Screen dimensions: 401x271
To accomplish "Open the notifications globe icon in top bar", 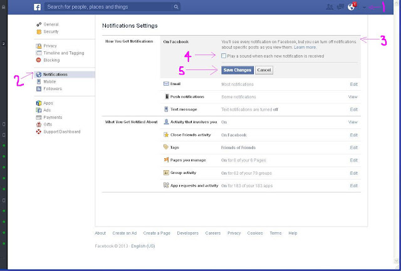I will point(351,7).
